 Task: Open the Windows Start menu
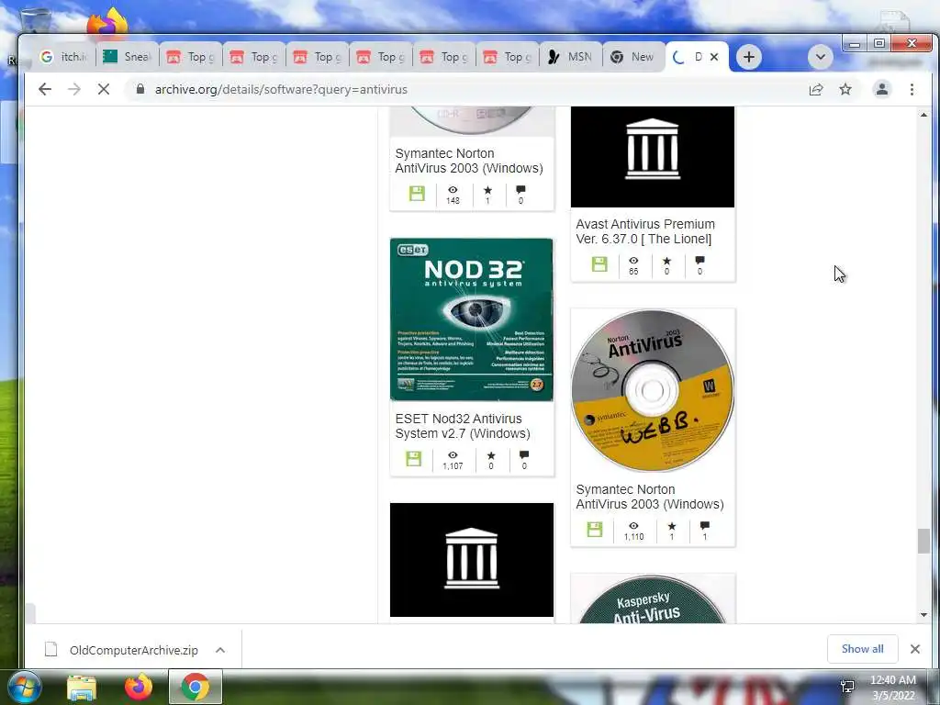23,687
